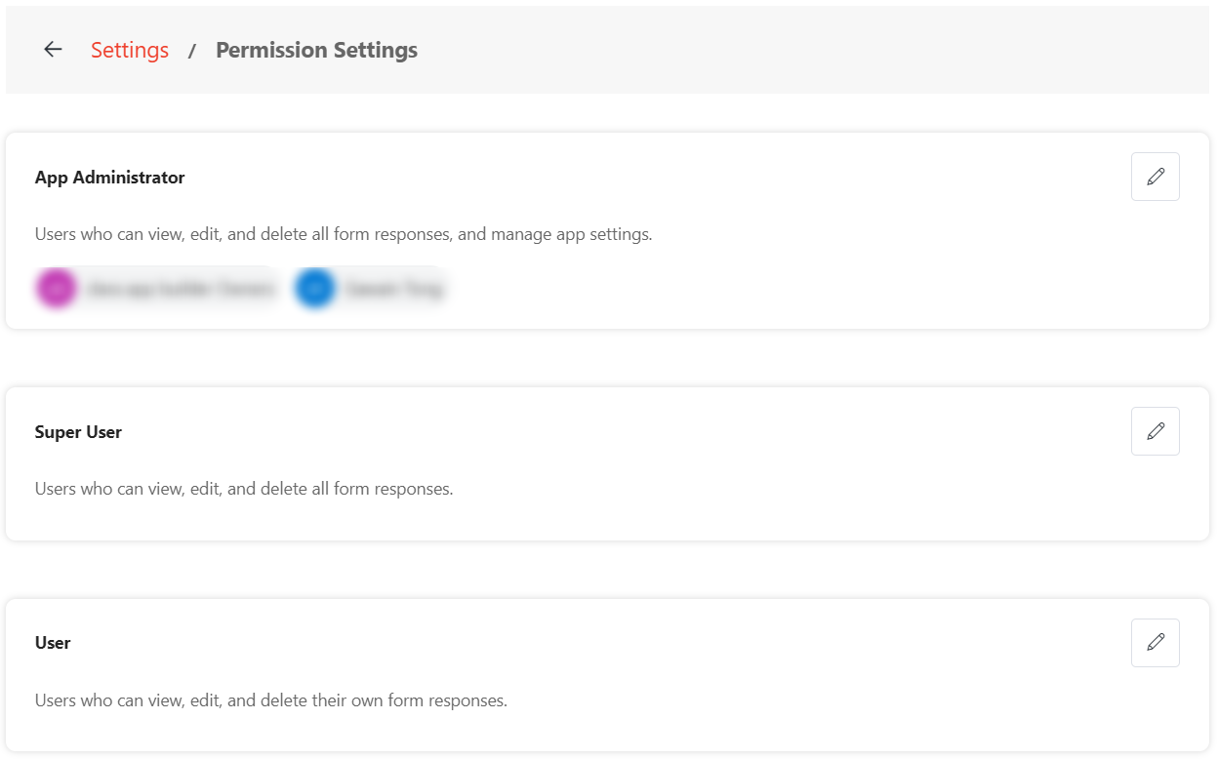Screen dimensions: 1218x759
Task: Click the Super User edit pencil icon
Action: tap(1155, 431)
